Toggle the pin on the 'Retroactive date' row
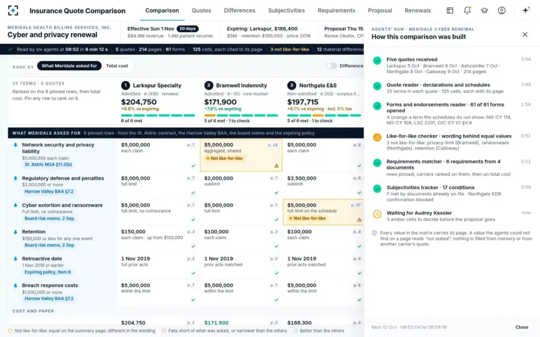This screenshot has width=540, height=337. click(x=16, y=259)
